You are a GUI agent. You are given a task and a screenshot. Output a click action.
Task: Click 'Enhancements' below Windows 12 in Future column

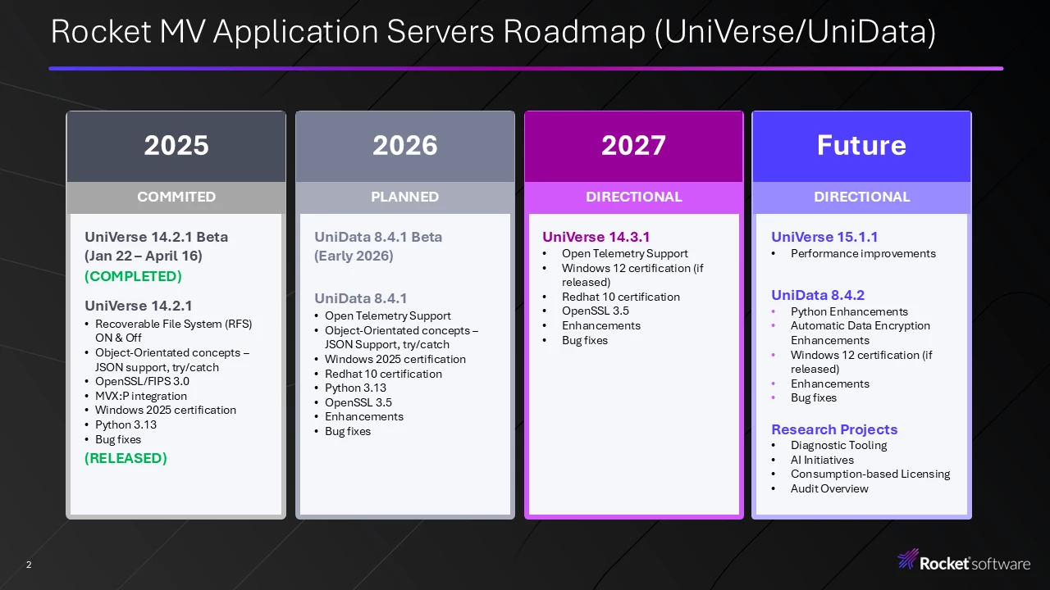(x=830, y=383)
